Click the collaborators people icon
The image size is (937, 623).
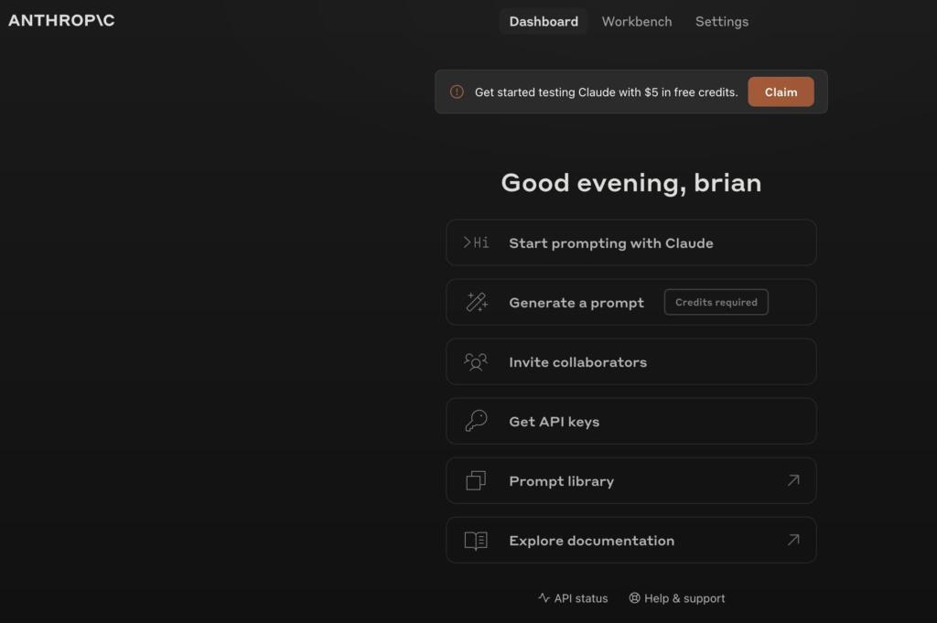click(476, 361)
